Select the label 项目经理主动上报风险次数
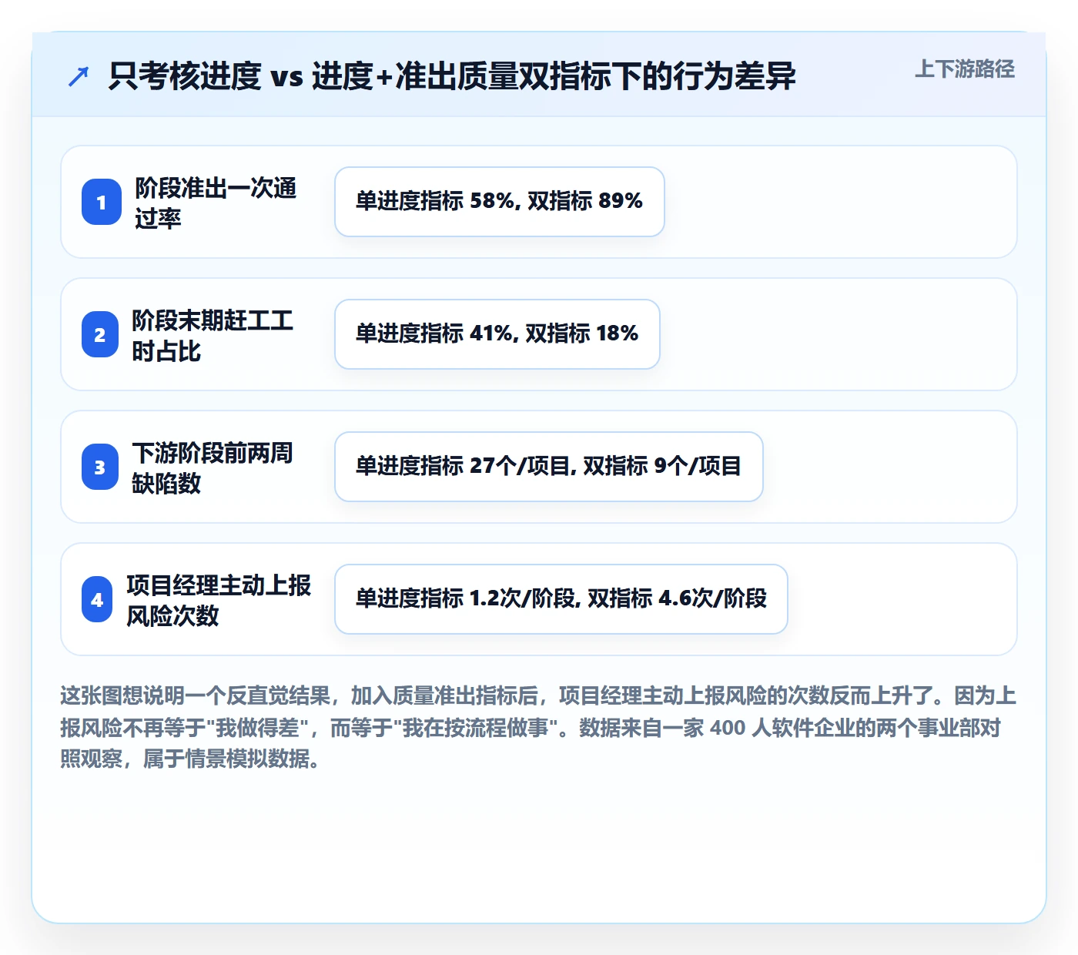 tap(219, 600)
